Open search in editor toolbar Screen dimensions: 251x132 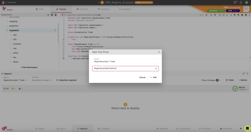click(211, 15)
